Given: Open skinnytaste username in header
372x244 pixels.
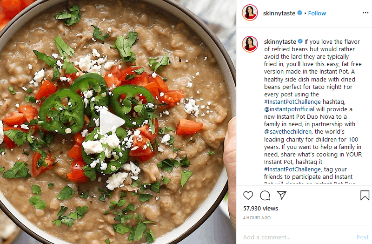Looking at the screenshot, I should tap(279, 14).
